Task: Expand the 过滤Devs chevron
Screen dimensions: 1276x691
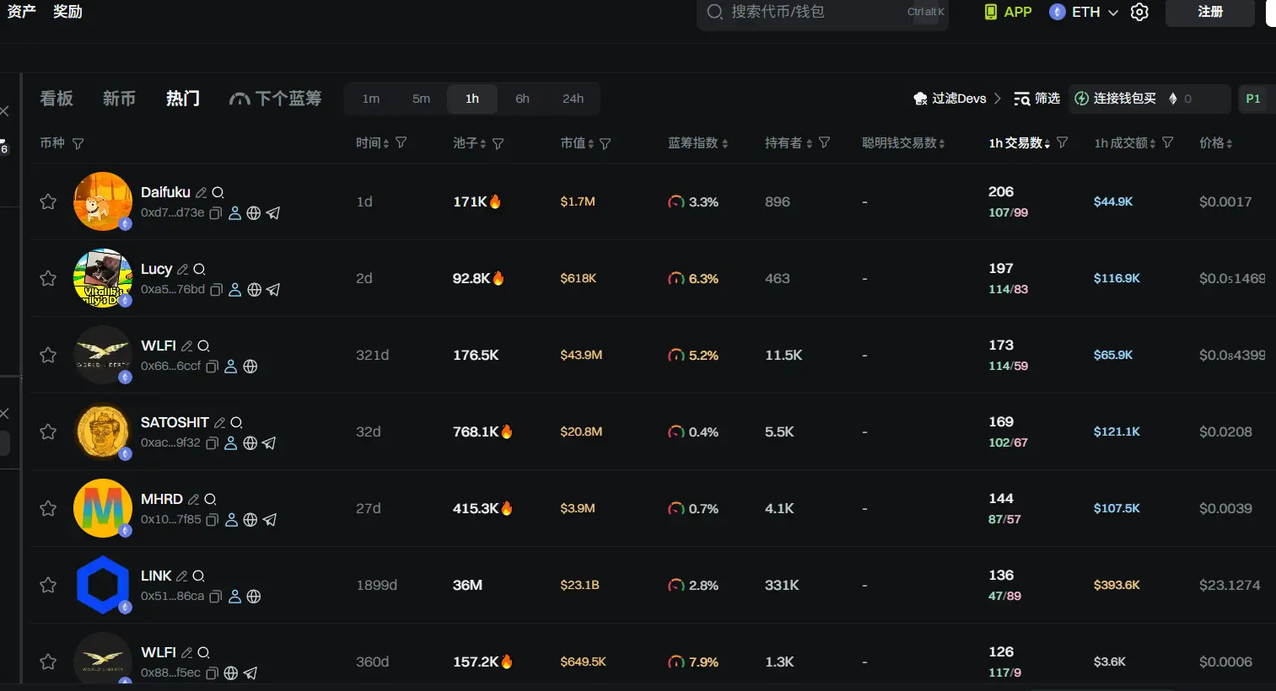Action: (x=998, y=99)
